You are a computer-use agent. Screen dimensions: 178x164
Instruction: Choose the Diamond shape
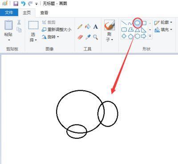[124, 36]
